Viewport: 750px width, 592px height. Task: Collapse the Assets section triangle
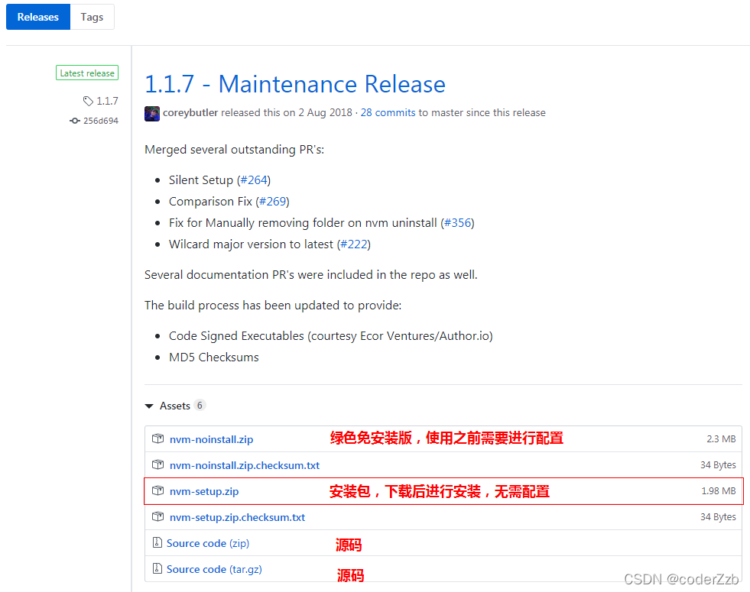click(149, 406)
